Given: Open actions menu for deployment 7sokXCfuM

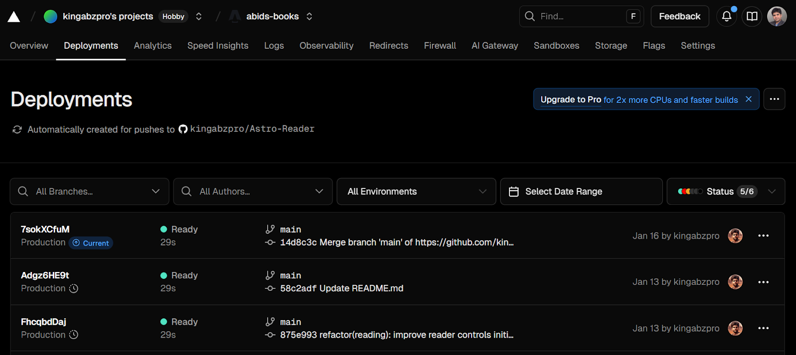Looking at the screenshot, I should pyautogui.click(x=763, y=236).
